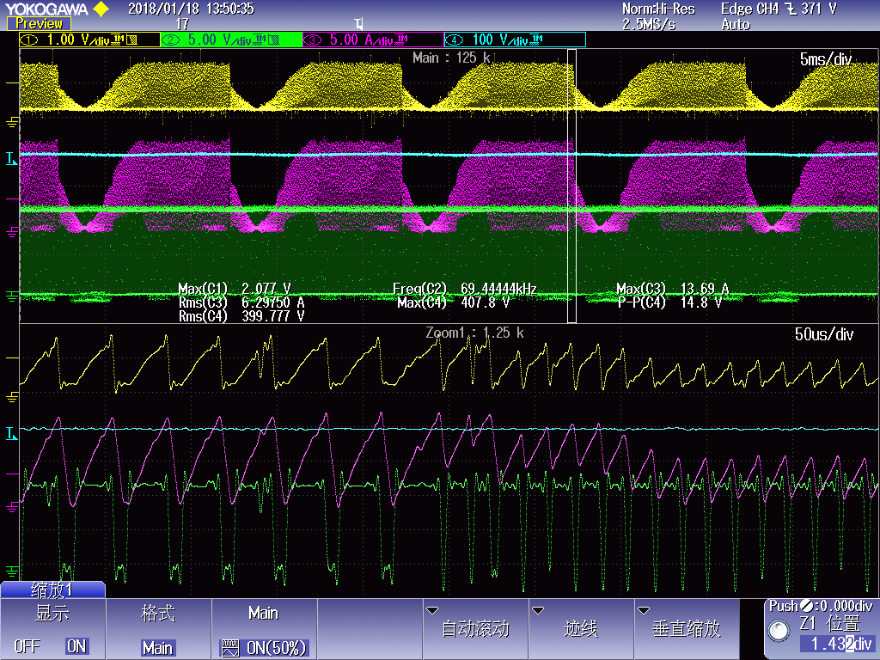Image resolution: width=880 pixels, height=660 pixels.
Task: Click the Z1 位置 1.432div value field
Action: [836, 644]
